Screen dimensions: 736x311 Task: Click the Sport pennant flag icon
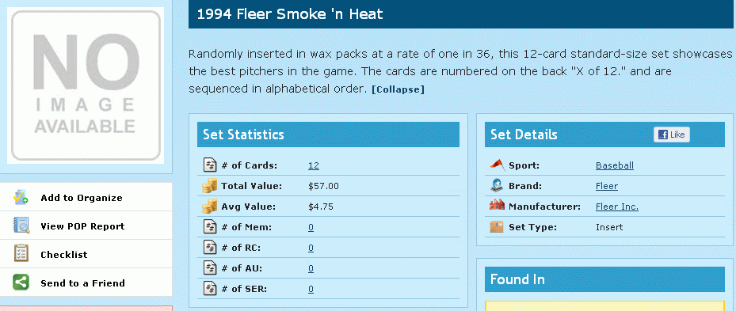(x=497, y=165)
